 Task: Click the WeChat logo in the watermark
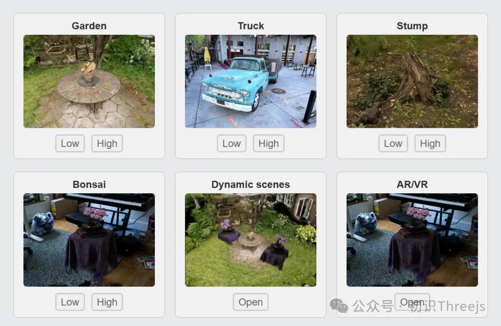click(339, 306)
